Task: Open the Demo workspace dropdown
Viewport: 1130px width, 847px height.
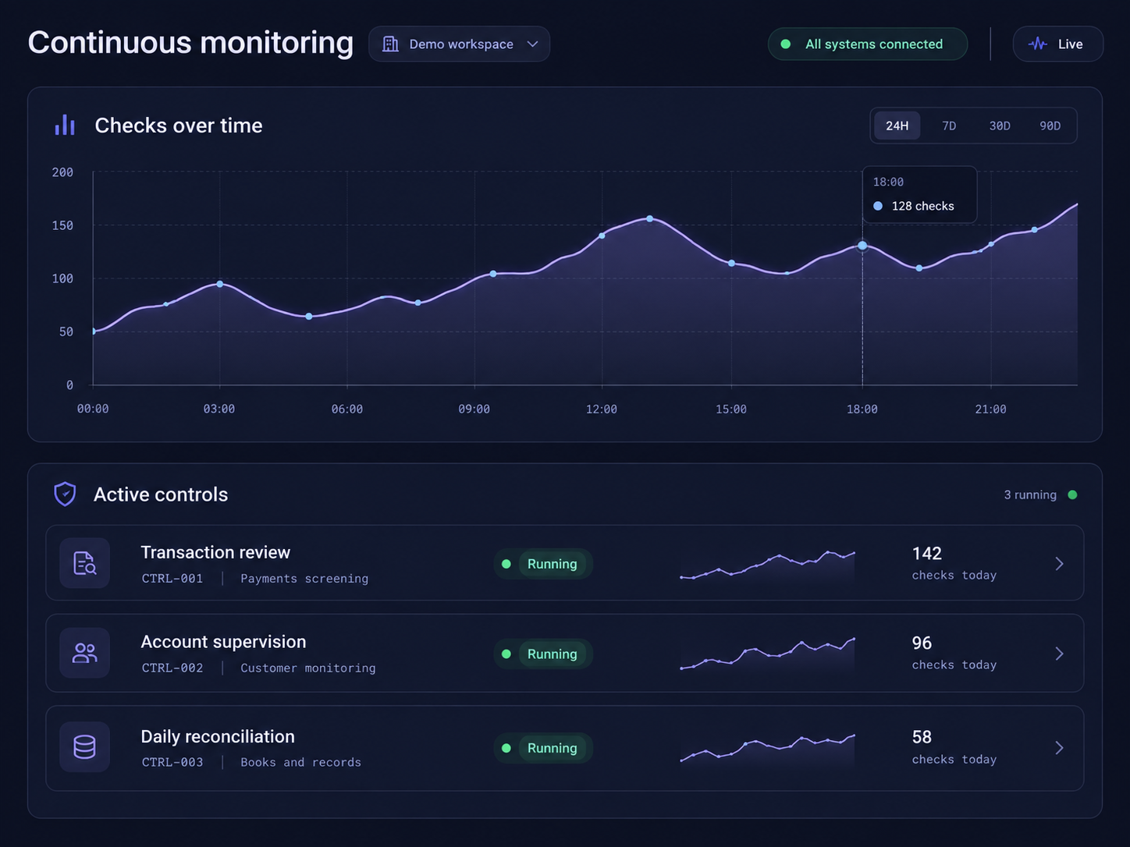Action: (459, 44)
